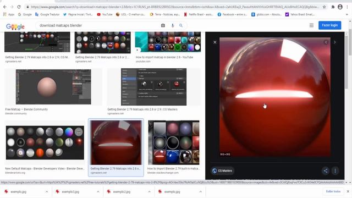Reload the page with refresh icon
Screen dimensions: 352x198
click(19, 7)
